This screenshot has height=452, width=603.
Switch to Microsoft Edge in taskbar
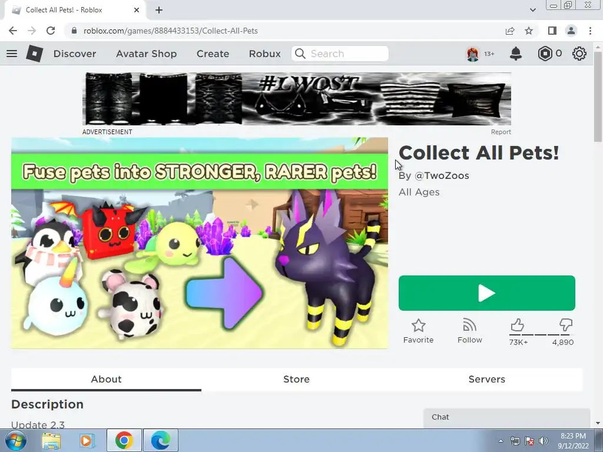[x=160, y=440]
